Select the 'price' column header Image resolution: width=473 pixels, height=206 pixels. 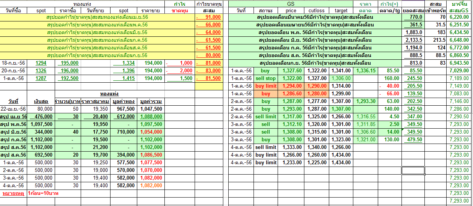pos(291,11)
